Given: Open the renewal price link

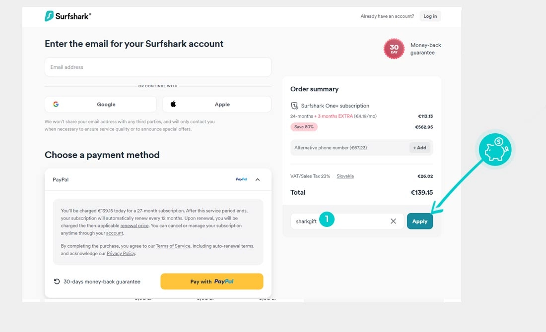Looking at the screenshot, I should point(135,226).
